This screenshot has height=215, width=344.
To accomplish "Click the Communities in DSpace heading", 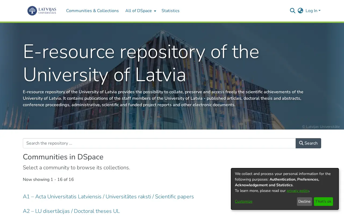I will click(63, 157).
